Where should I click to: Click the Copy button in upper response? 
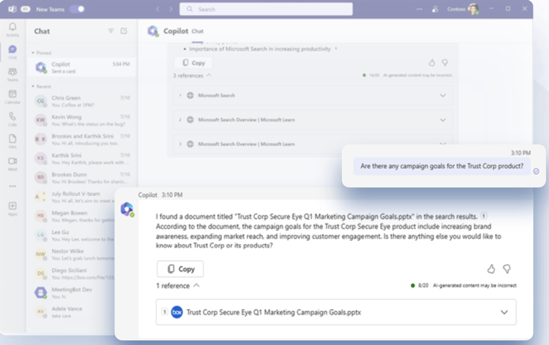click(193, 63)
